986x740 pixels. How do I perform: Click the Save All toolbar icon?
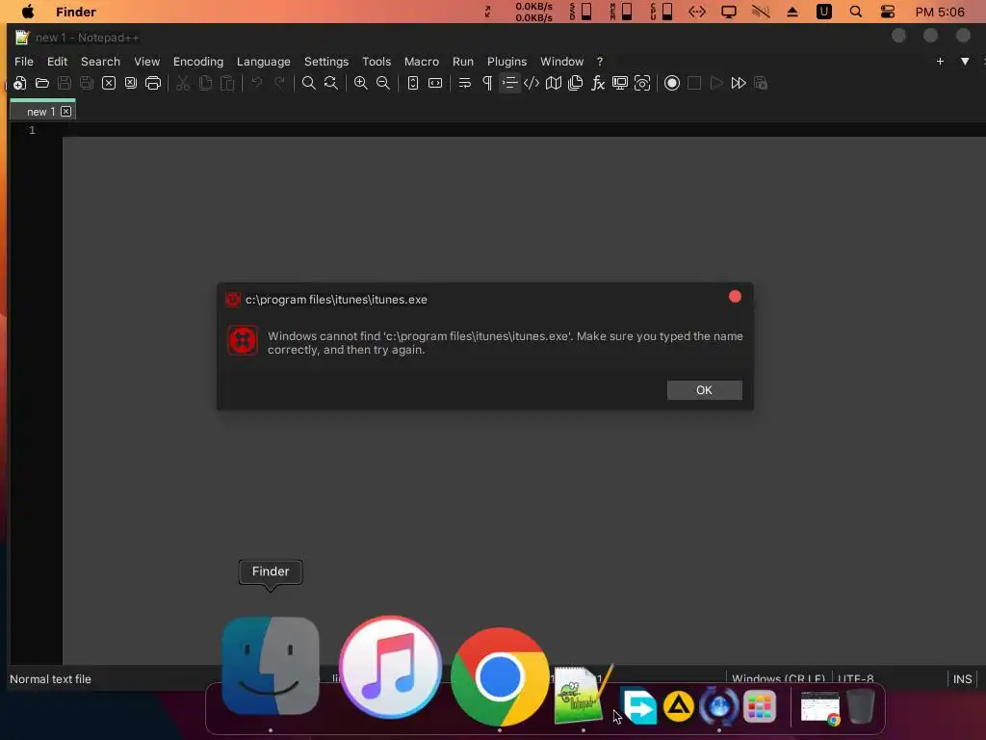point(86,83)
